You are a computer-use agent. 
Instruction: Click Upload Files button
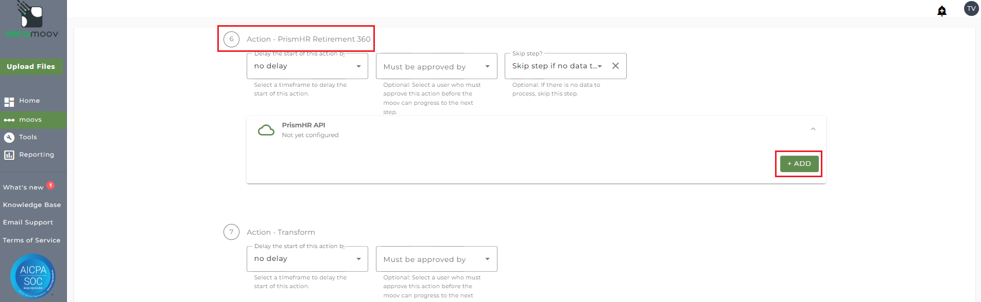point(31,66)
